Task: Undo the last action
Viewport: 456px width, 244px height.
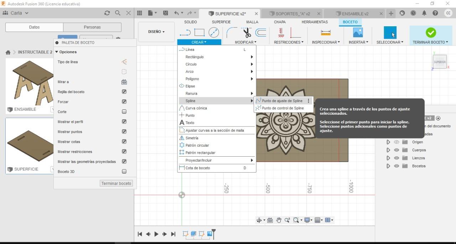Action: (177, 13)
